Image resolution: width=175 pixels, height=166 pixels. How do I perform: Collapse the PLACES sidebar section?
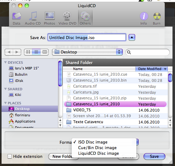click(5, 103)
